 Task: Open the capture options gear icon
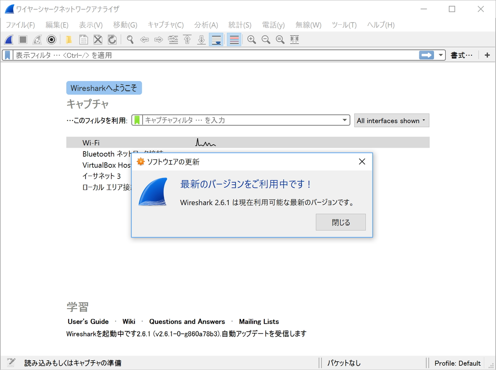(x=52, y=39)
